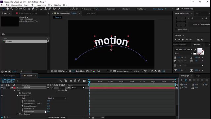211x119 pixels.
Task: Select the Zoom magnifier tool
Action: [12, 9]
